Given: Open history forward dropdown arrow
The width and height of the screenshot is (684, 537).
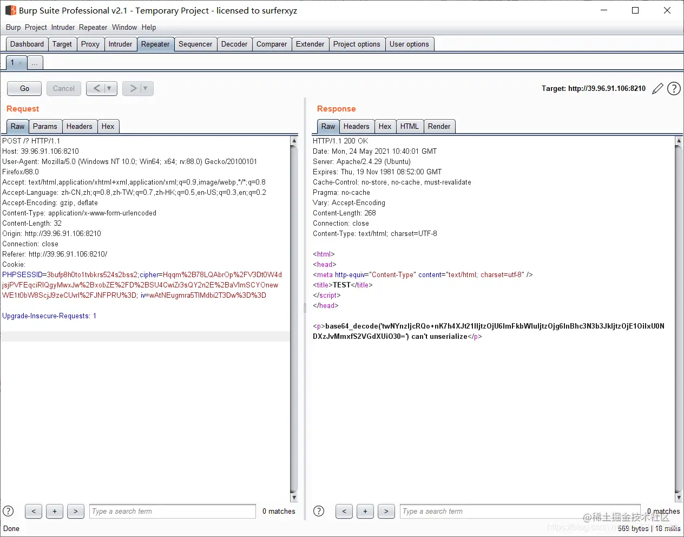Looking at the screenshot, I should click(146, 88).
